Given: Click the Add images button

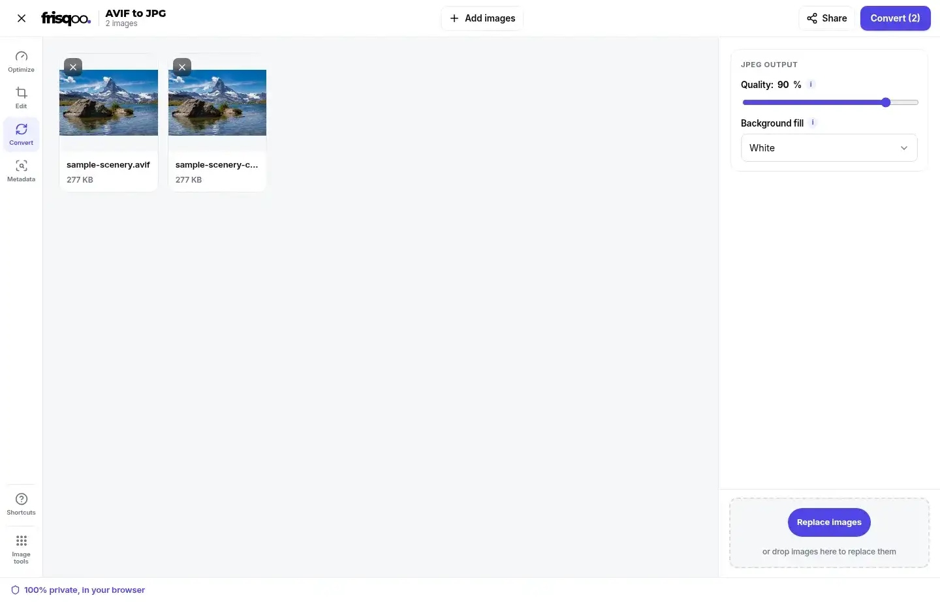Looking at the screenshot, I should [x=482, y=18].
